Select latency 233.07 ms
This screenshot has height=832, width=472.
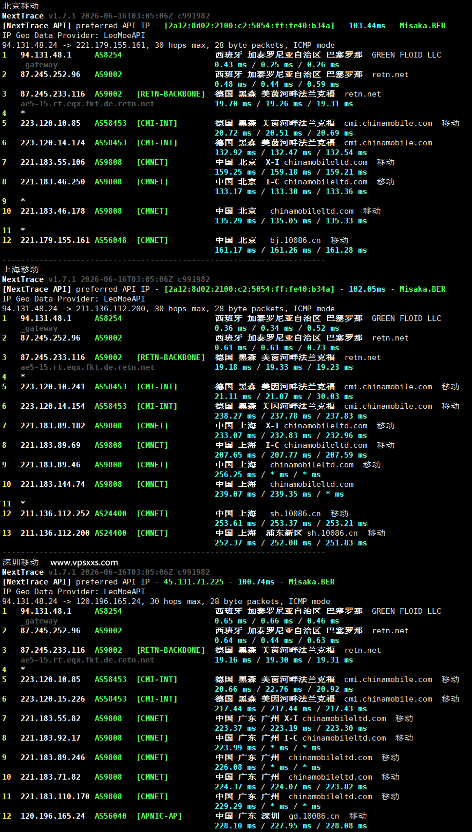(x=235, y=436)
